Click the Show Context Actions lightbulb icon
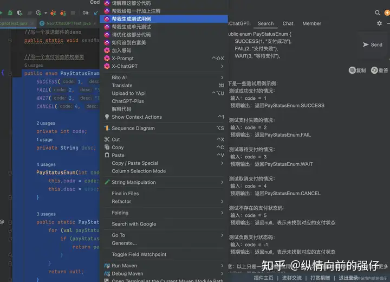390x282 pixels. coord(107,117)
